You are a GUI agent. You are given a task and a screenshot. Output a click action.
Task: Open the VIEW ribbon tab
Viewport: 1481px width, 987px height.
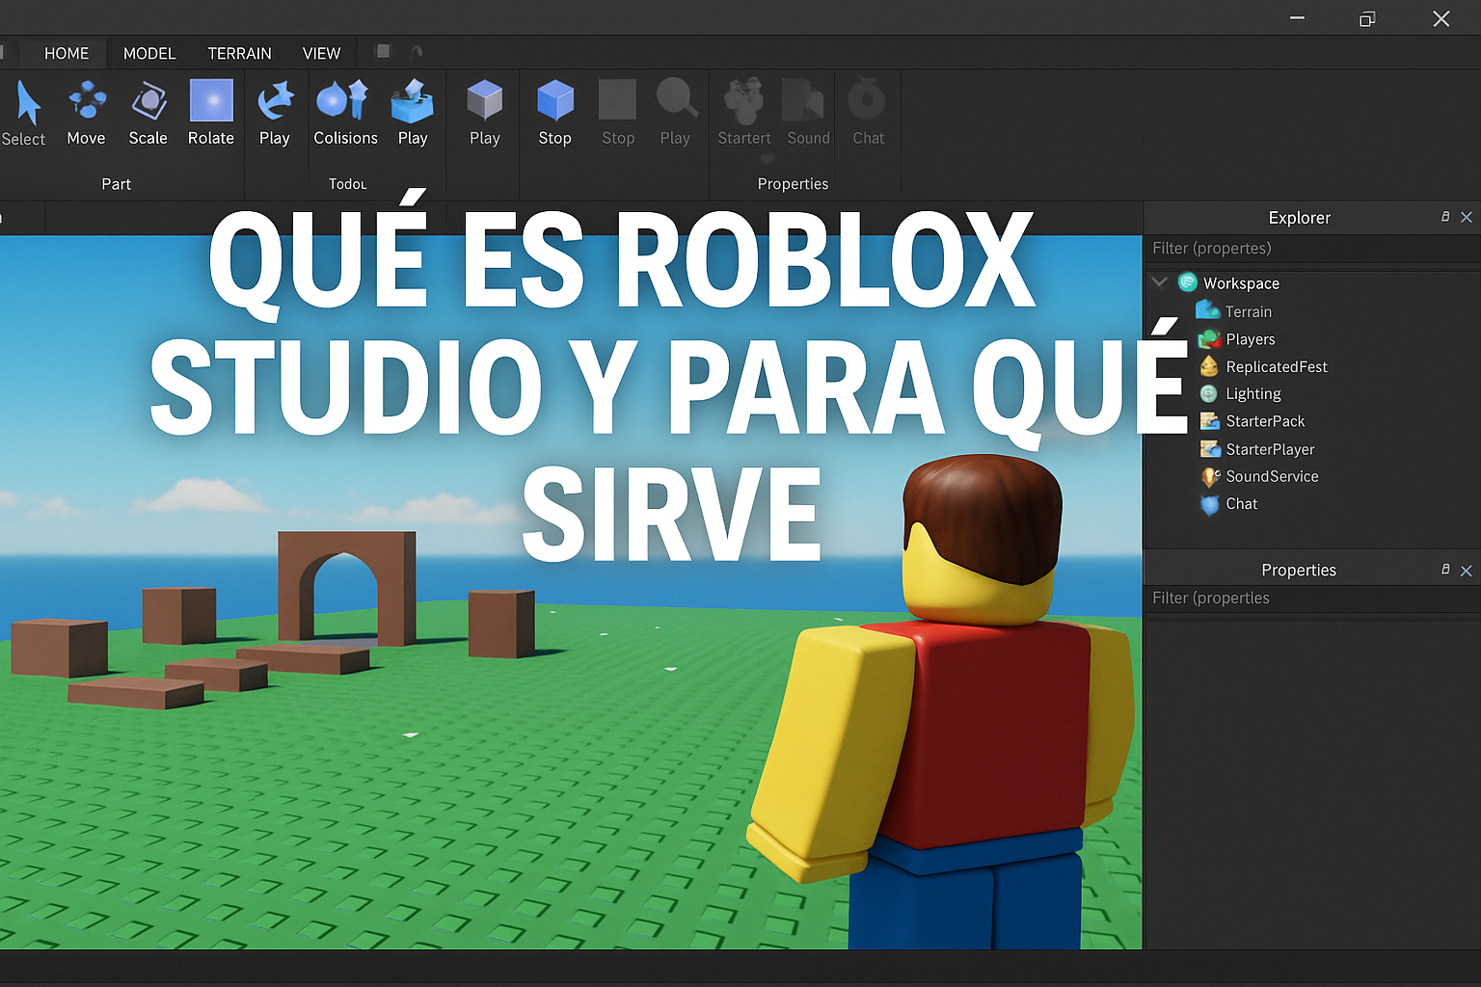pyautogui.click(x=321, y=53)
